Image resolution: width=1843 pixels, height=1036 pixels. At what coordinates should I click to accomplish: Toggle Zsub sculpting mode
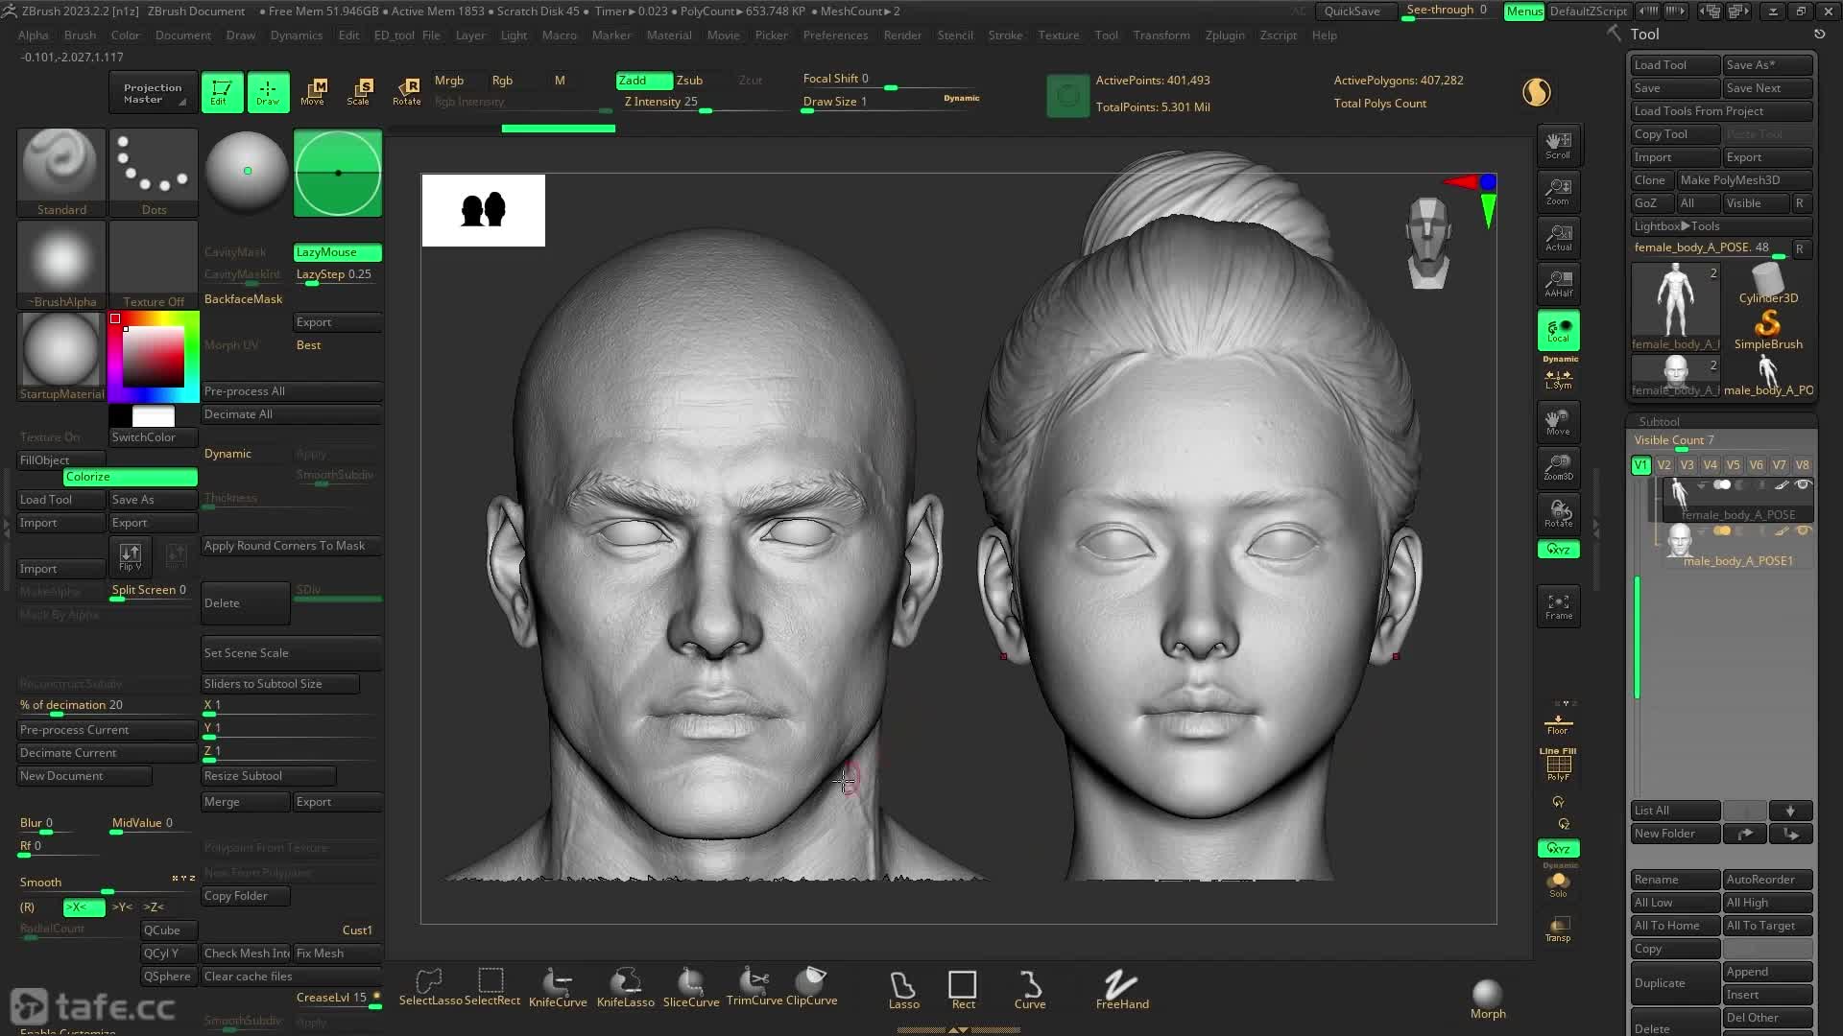click(x=690, y=81)
